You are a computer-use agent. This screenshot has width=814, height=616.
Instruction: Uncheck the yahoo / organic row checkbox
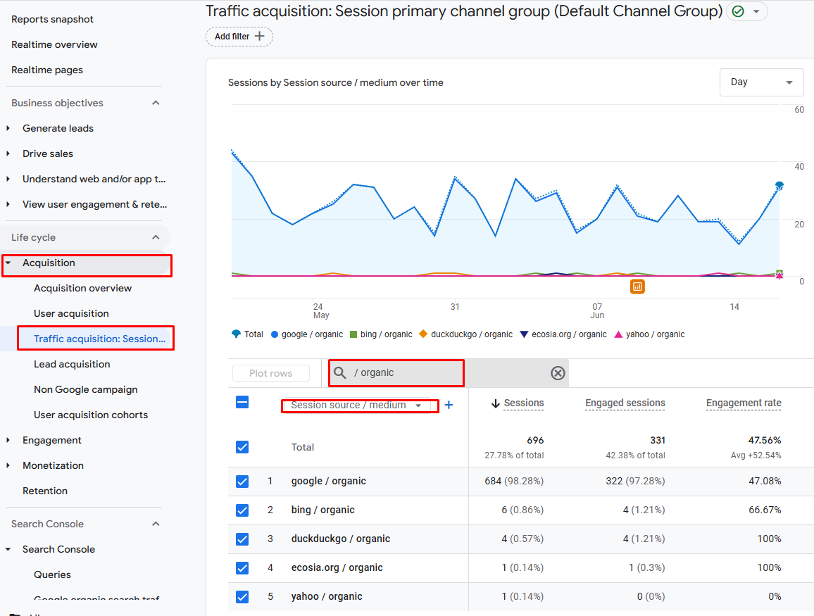(242, 597)
